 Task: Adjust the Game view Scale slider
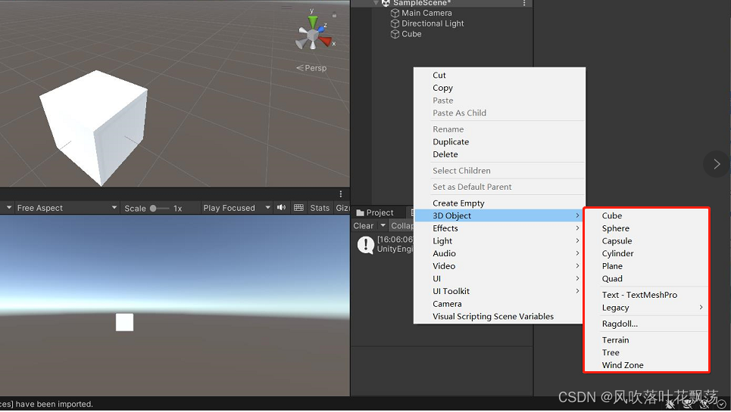pyautogui.click(x=158, y=209)
